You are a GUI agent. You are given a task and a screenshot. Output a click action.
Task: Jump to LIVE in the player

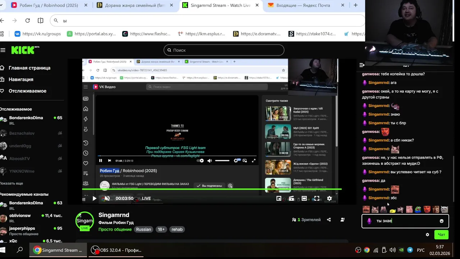pyautogui.click(x=146, y=199)
